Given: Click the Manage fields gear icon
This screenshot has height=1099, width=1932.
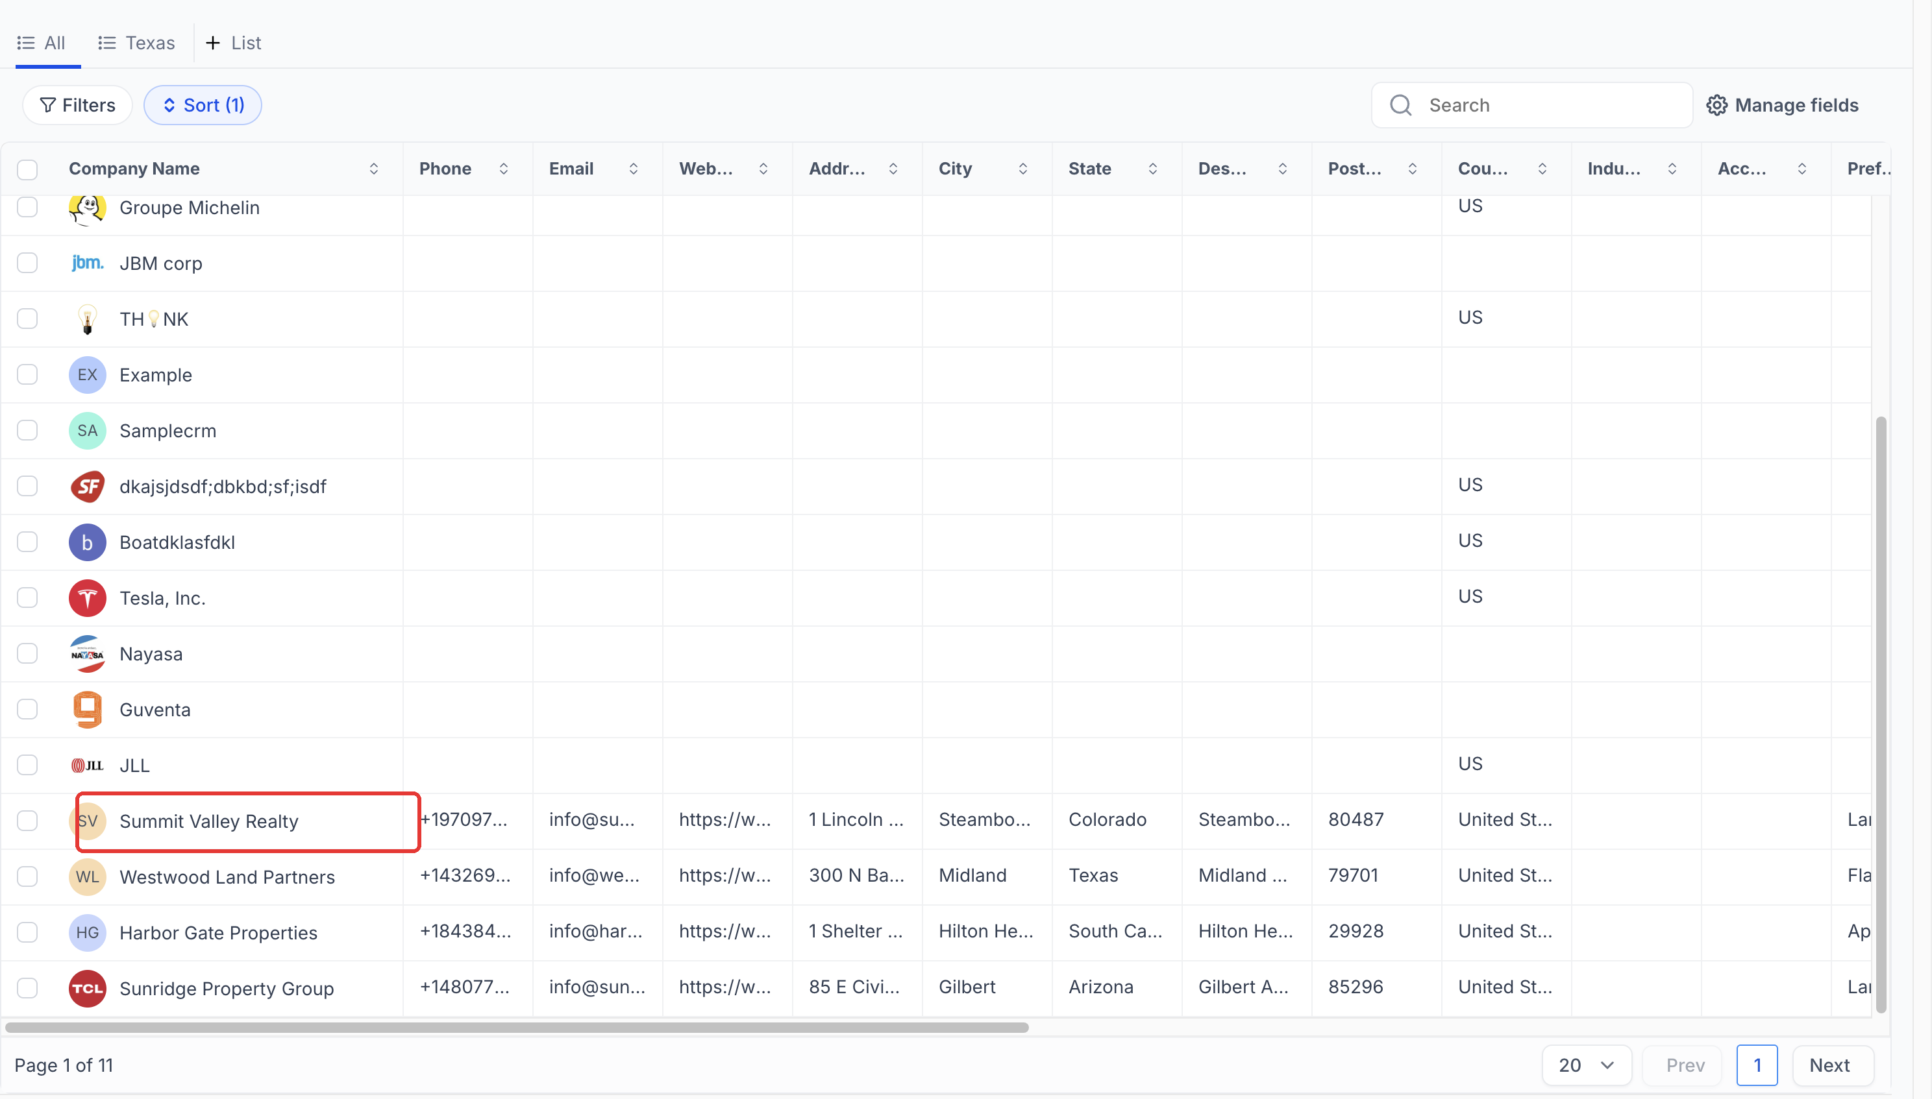Looking at the screenshot, I should pos(1716,105).
